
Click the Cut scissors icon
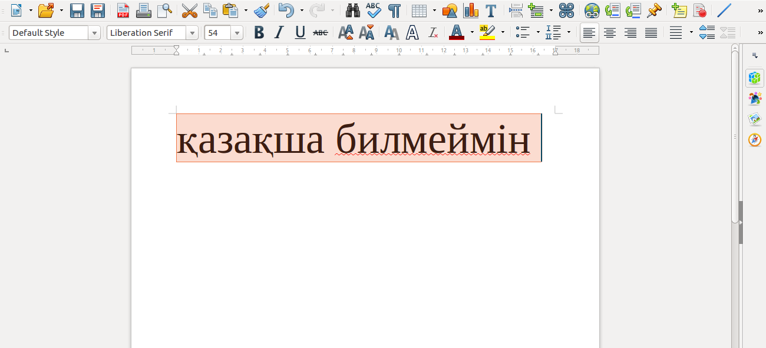[x=189, y=10]
